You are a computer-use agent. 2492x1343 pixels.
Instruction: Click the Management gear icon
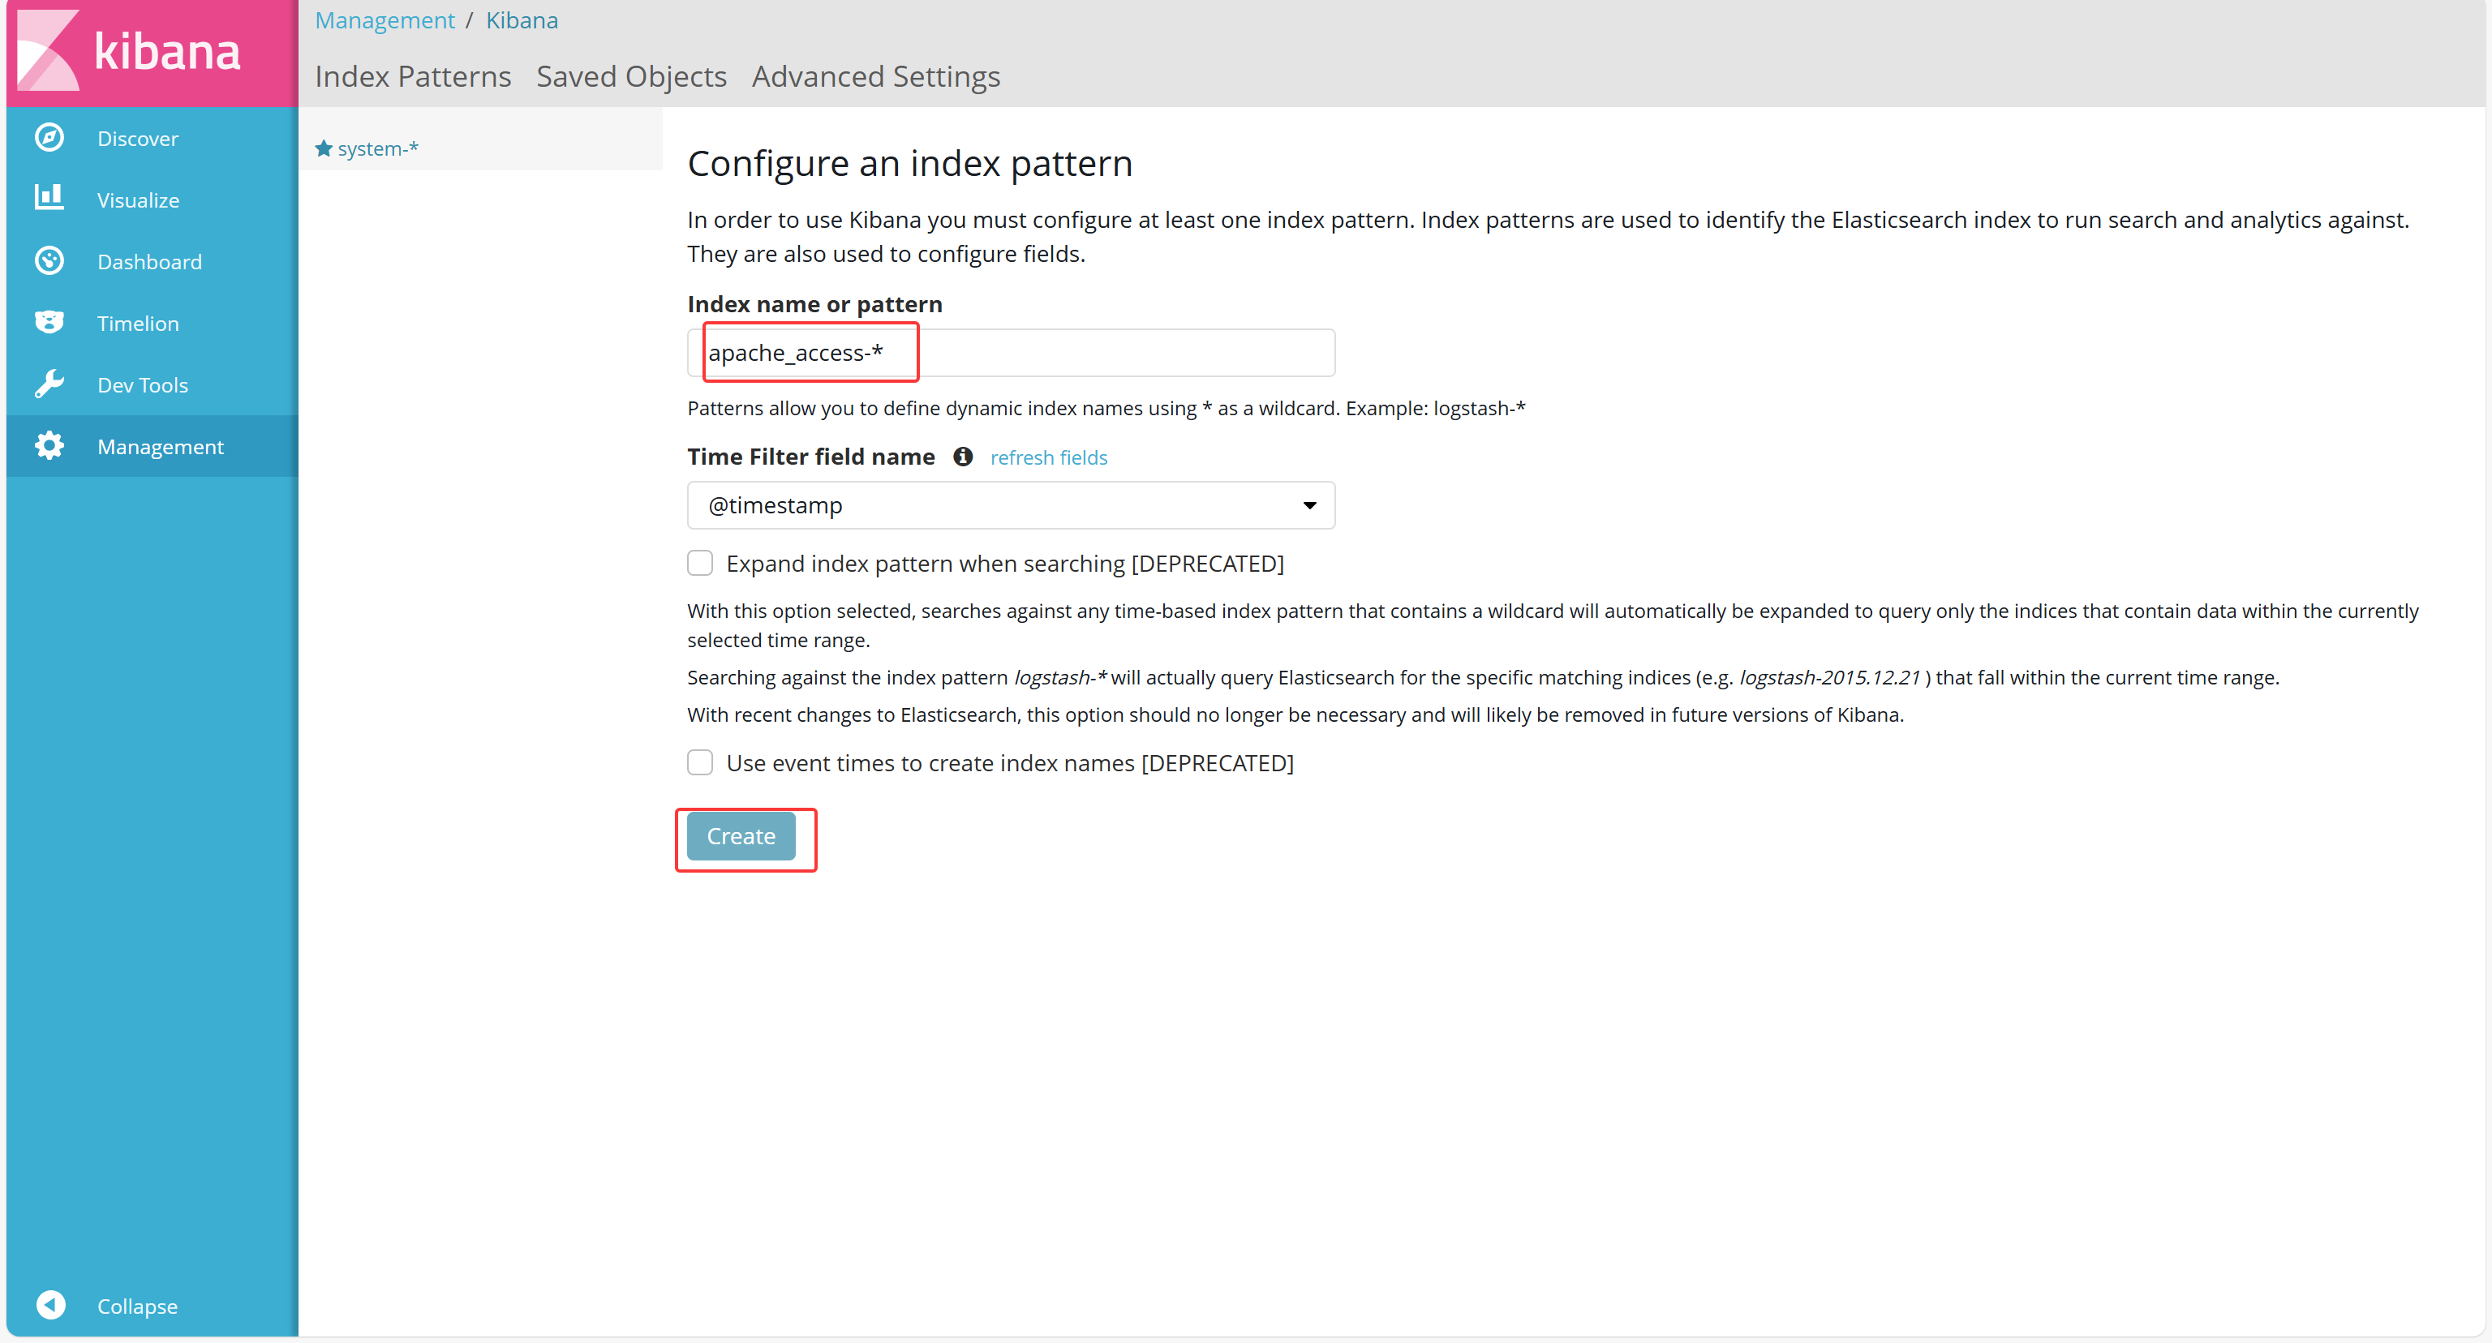[x=49, y=446]
